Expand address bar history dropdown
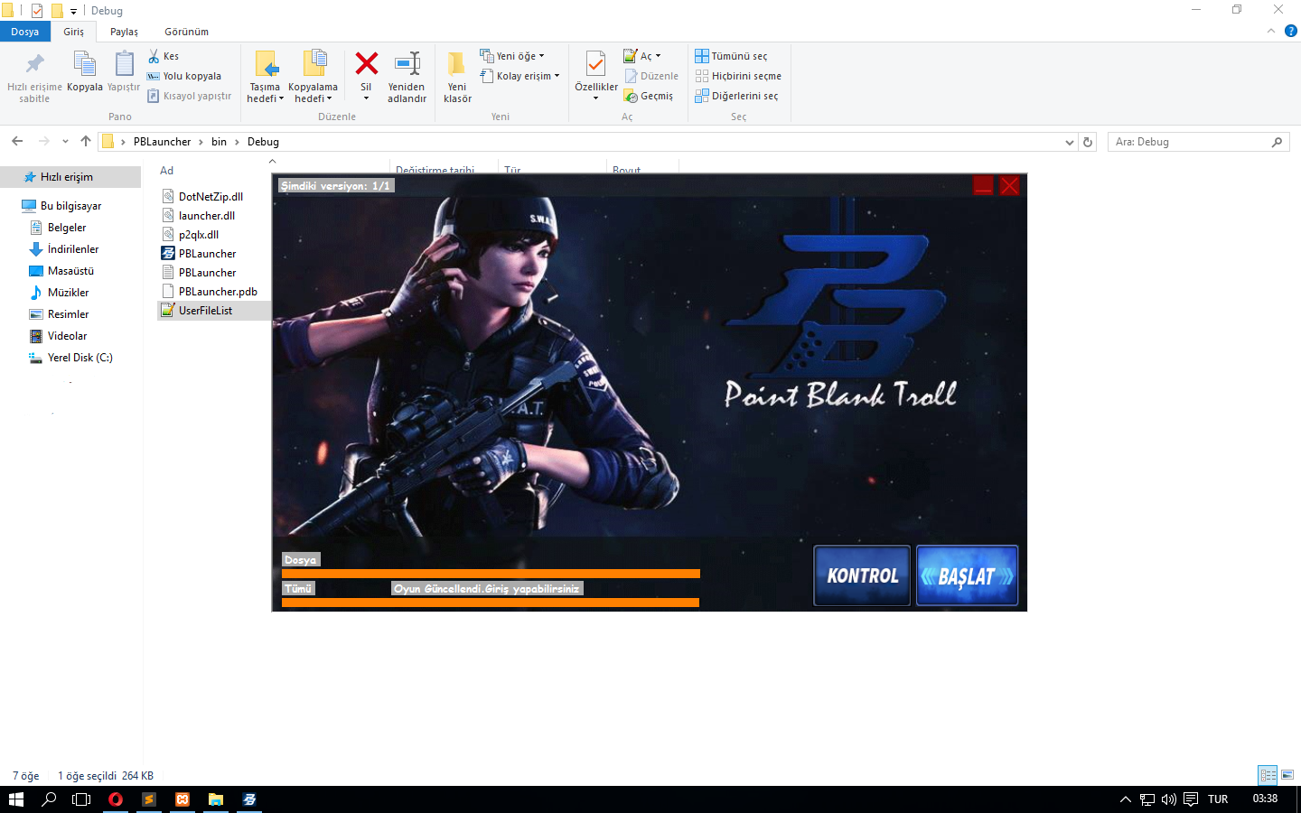Image resolution: width=1301 pixels, height=813 pixels. 1070,142
